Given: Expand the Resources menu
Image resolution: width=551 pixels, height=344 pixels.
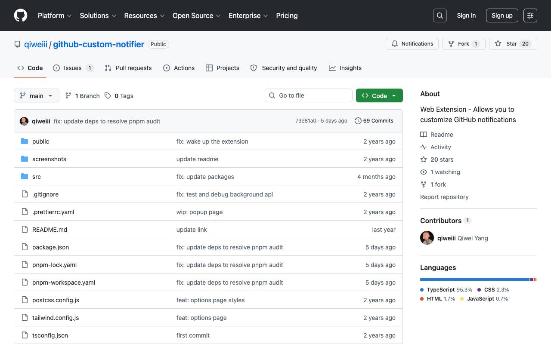Looking at the screenshot, I should click(145, 15).
